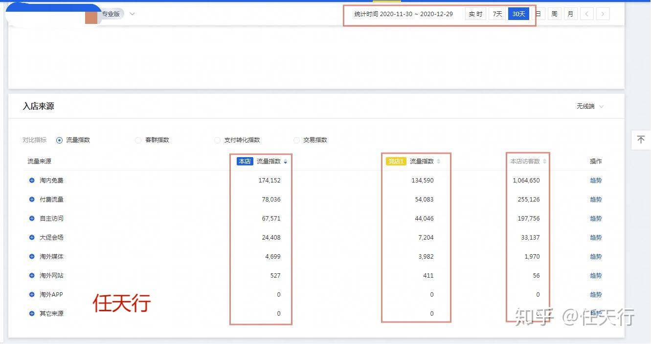
Task: Click the visitor count 197,756
Action: coord(529,219)
